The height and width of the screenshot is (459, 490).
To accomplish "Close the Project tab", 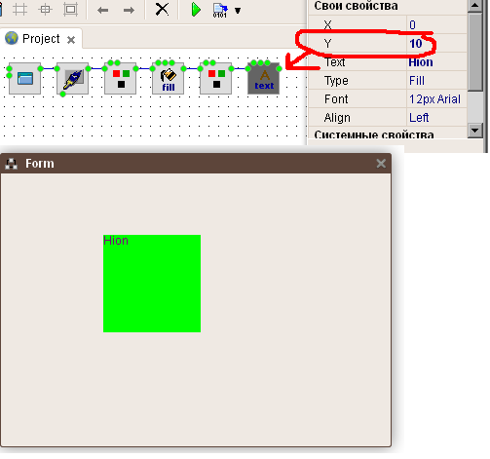I will click(x=71, y=40).
